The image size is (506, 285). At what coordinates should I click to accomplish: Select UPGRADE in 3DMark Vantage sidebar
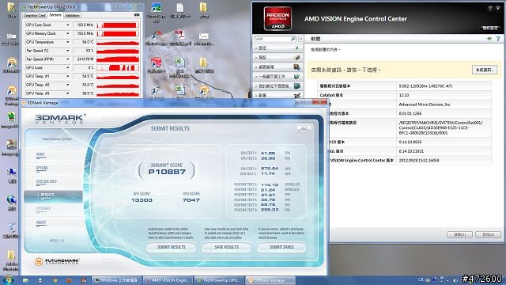[x=43, y=209]
